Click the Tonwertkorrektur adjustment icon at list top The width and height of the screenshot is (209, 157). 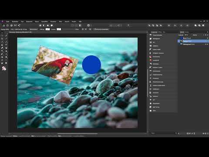click(x=151, y=35)
